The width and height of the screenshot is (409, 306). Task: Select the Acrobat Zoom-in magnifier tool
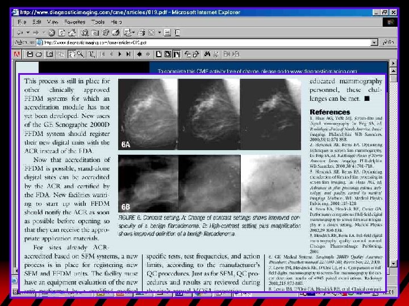81,54
